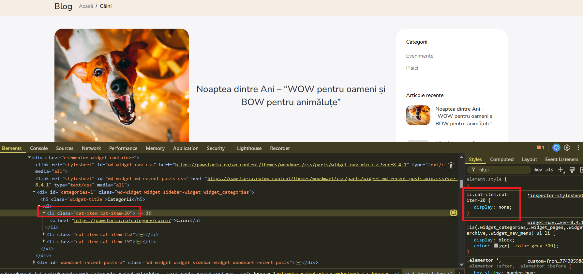Click the issues flag counter icon
Viewport: 583px width, 274px height.
pos(540,148)
